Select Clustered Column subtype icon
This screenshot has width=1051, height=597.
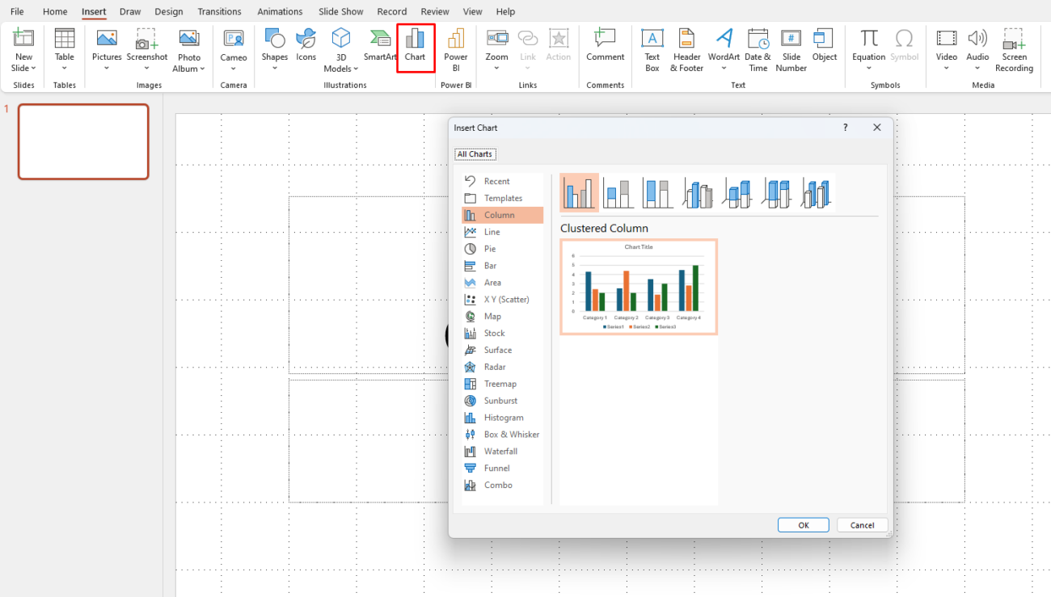579,193
